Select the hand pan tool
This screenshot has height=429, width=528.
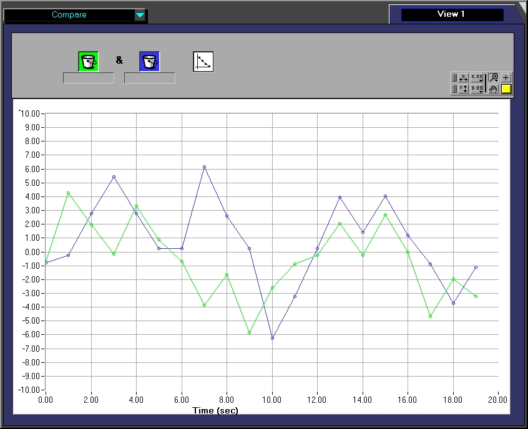494,89
